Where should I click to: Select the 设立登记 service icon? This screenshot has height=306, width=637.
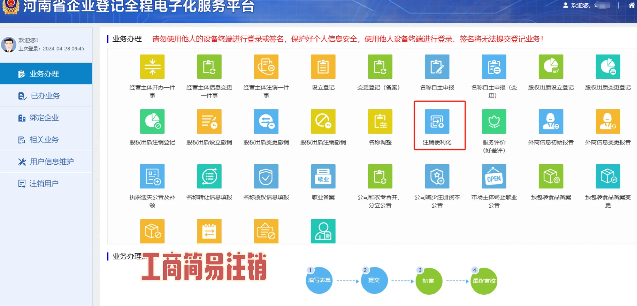(x=323, y=67)
